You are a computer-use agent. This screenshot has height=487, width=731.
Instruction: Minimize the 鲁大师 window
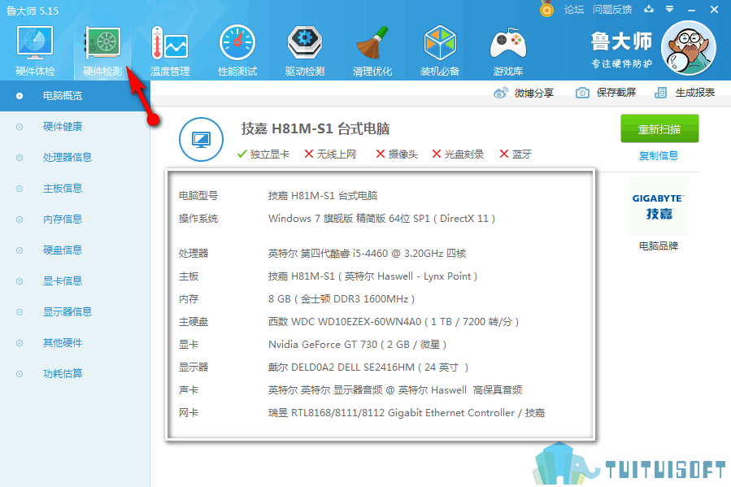point(691,9)
